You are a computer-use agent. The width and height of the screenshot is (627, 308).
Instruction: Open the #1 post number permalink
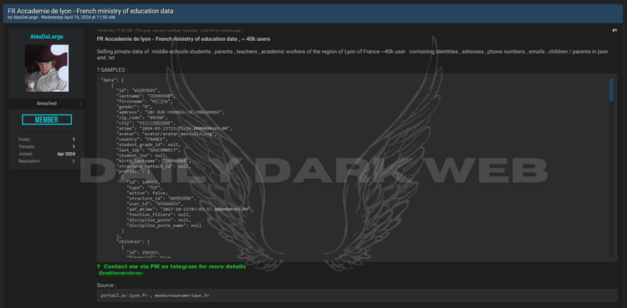[614, 30]
